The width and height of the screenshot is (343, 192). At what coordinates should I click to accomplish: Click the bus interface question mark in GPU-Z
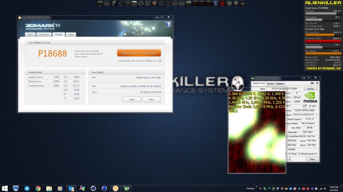(x=316, y=115)
